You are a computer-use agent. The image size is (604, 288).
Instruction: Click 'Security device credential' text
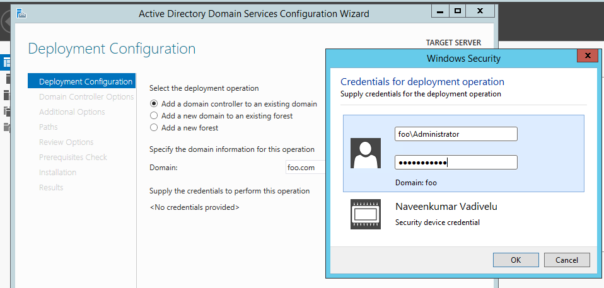[x=438, y=222]
